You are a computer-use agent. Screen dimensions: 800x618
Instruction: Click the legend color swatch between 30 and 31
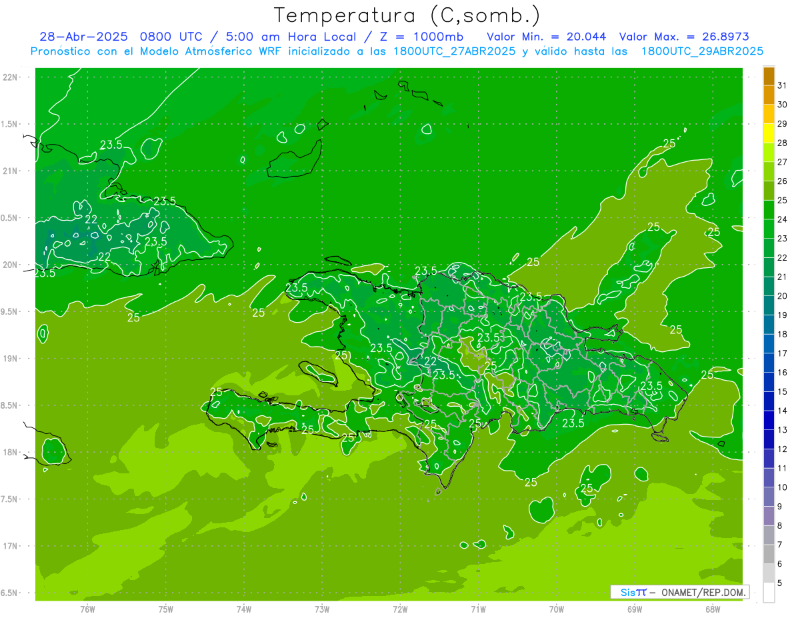coord(769,95)
